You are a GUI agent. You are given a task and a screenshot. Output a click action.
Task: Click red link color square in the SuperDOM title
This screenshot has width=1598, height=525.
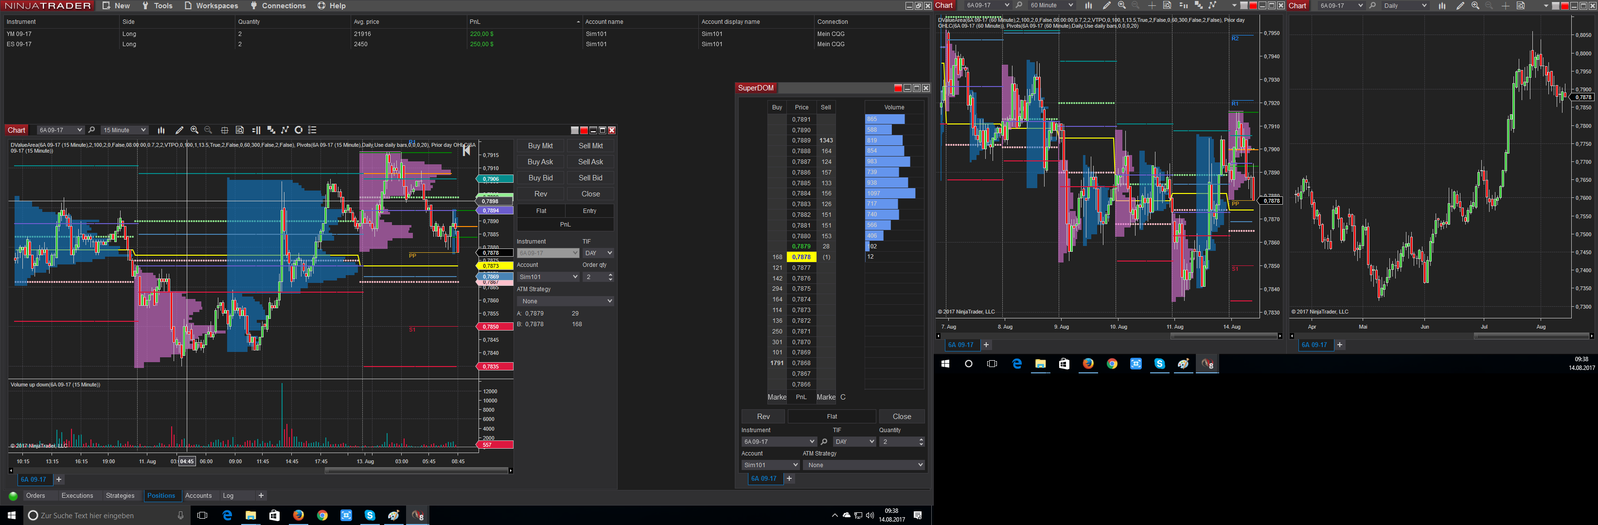(898, 88)
